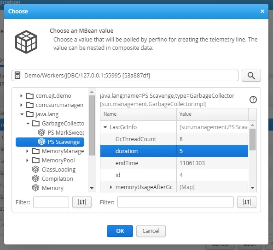Collapse the GarbageCollector node

pos(28,124)
